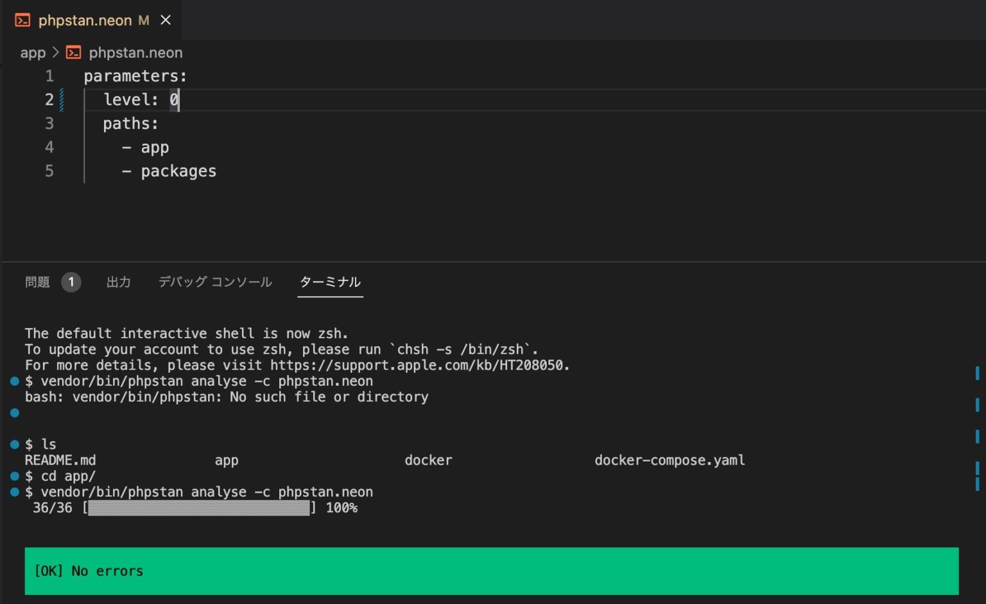Viewport: 986px width, 604px height.
Task: Open the app breadcrumb dropdown
Action: point(33,53)
